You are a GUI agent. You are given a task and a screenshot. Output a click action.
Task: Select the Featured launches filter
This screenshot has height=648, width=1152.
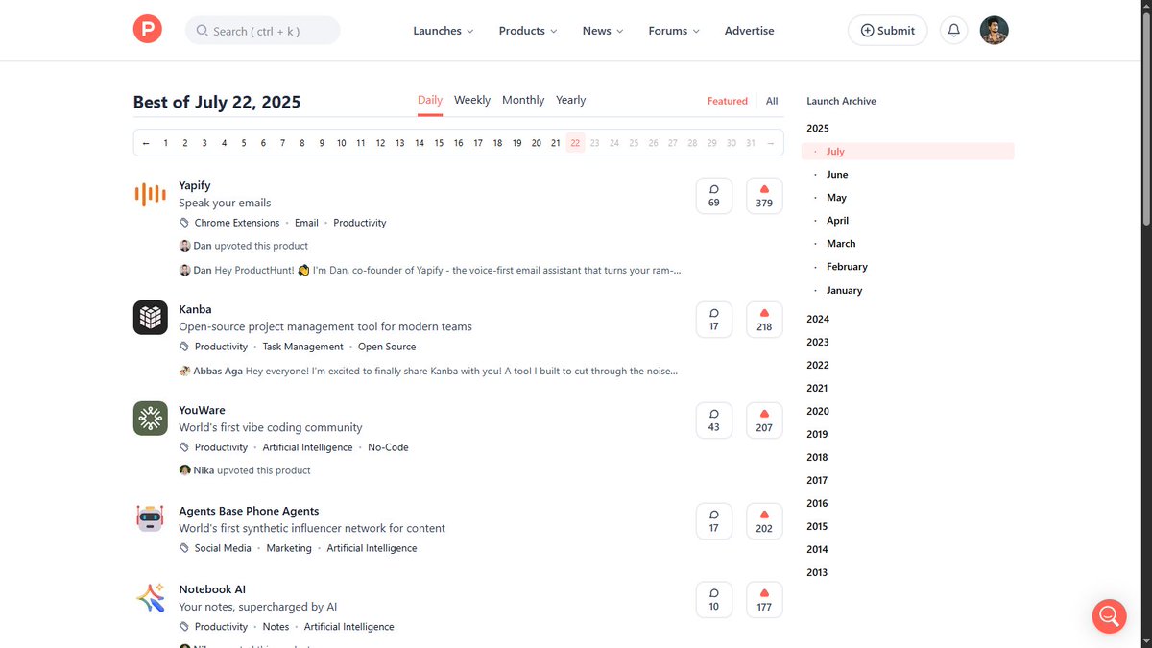click(728, 101)
